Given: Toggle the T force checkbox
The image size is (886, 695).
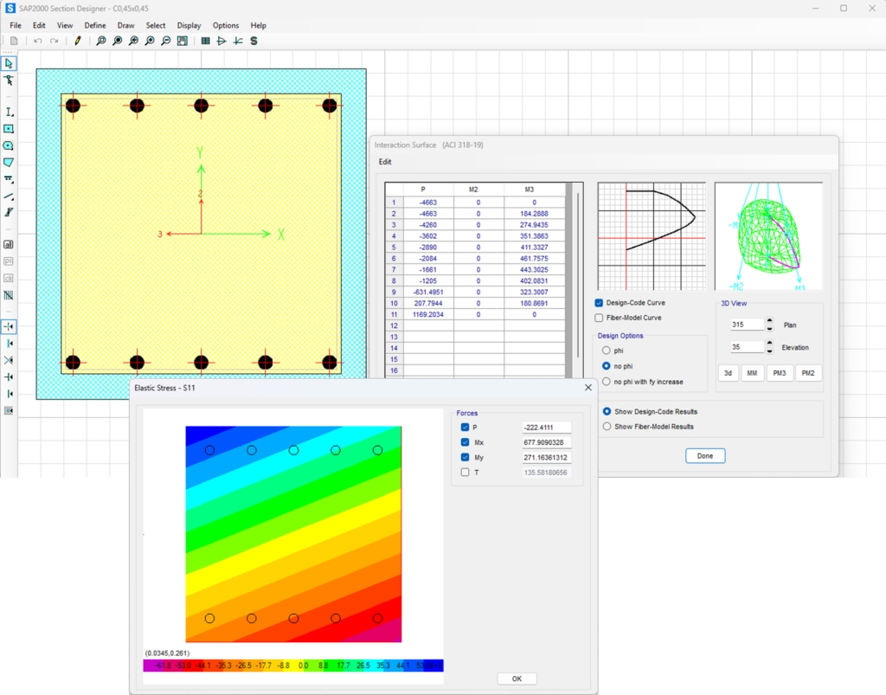Looking at the screenshot, I should point(465,472).
